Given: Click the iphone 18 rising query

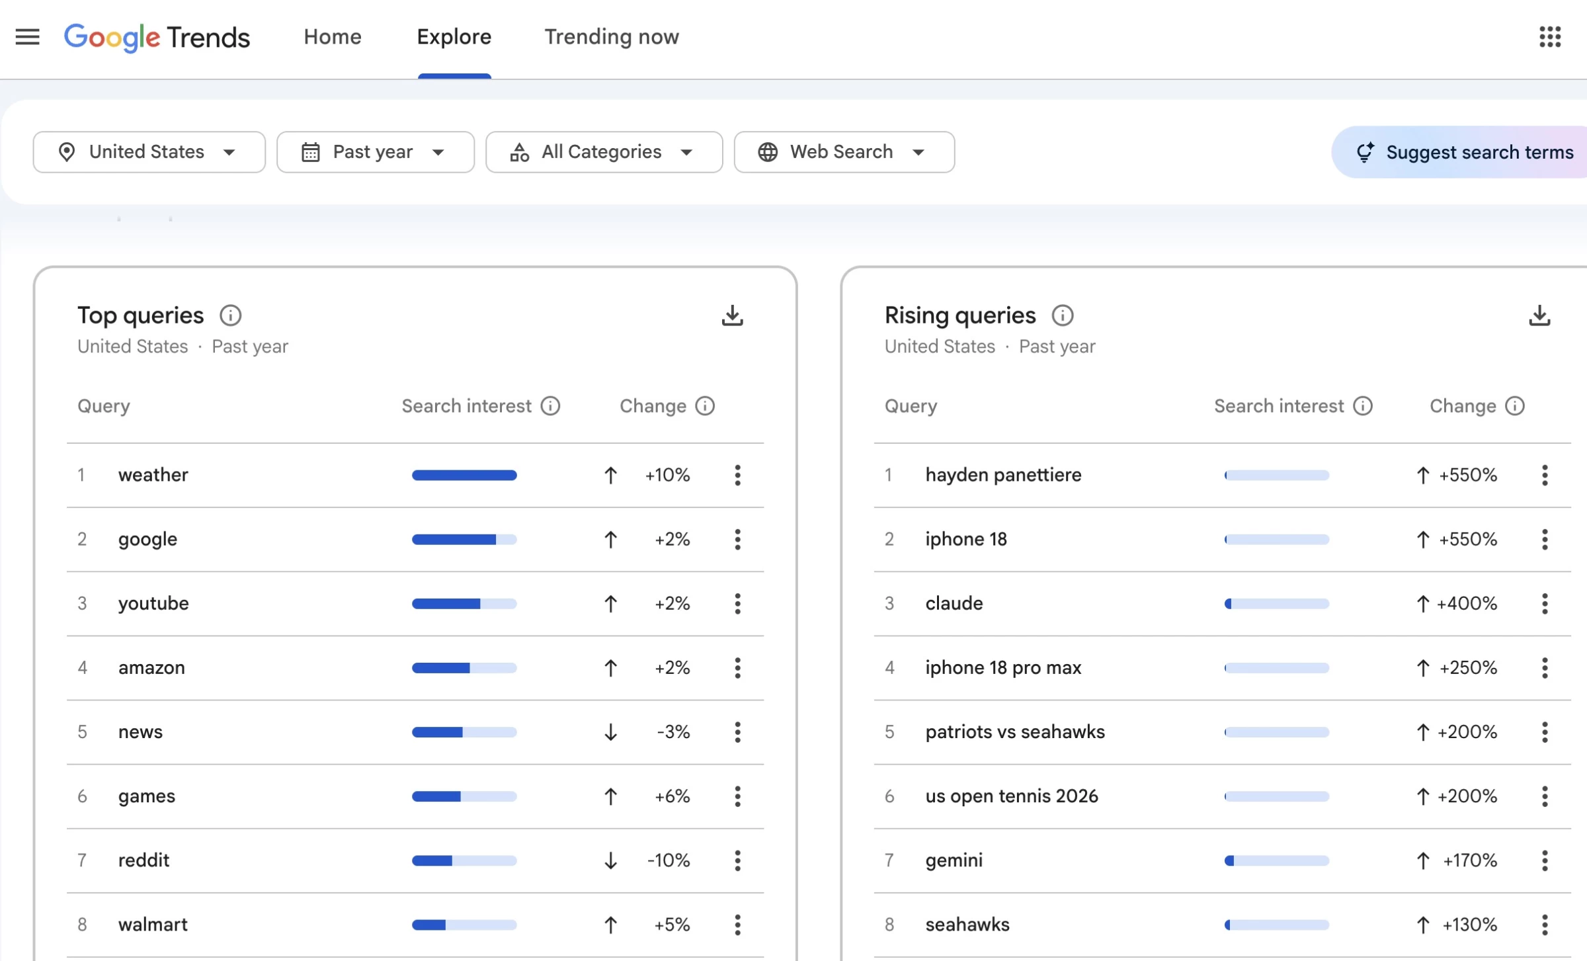Looking at the screenshot, I should (x=966, y=539).
